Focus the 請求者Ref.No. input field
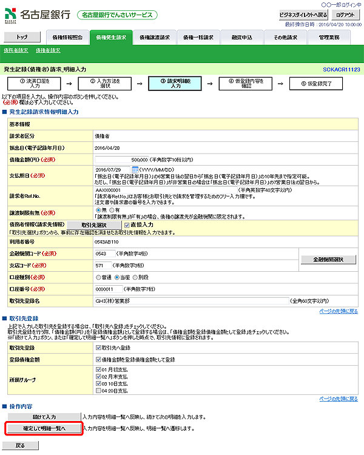The width and height of the screenshot is (364, 455). (x=166, y=190)
